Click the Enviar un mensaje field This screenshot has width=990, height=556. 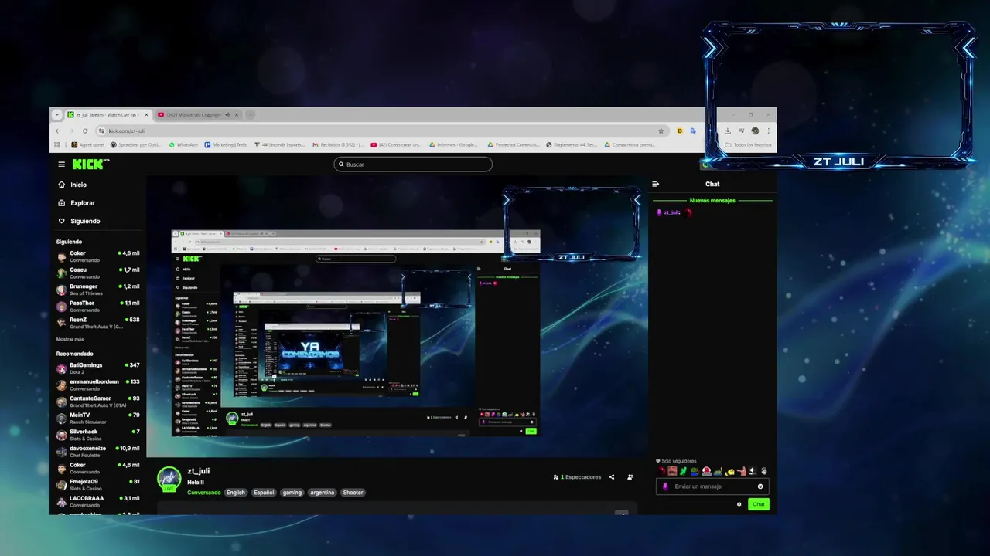pos(712,486)
